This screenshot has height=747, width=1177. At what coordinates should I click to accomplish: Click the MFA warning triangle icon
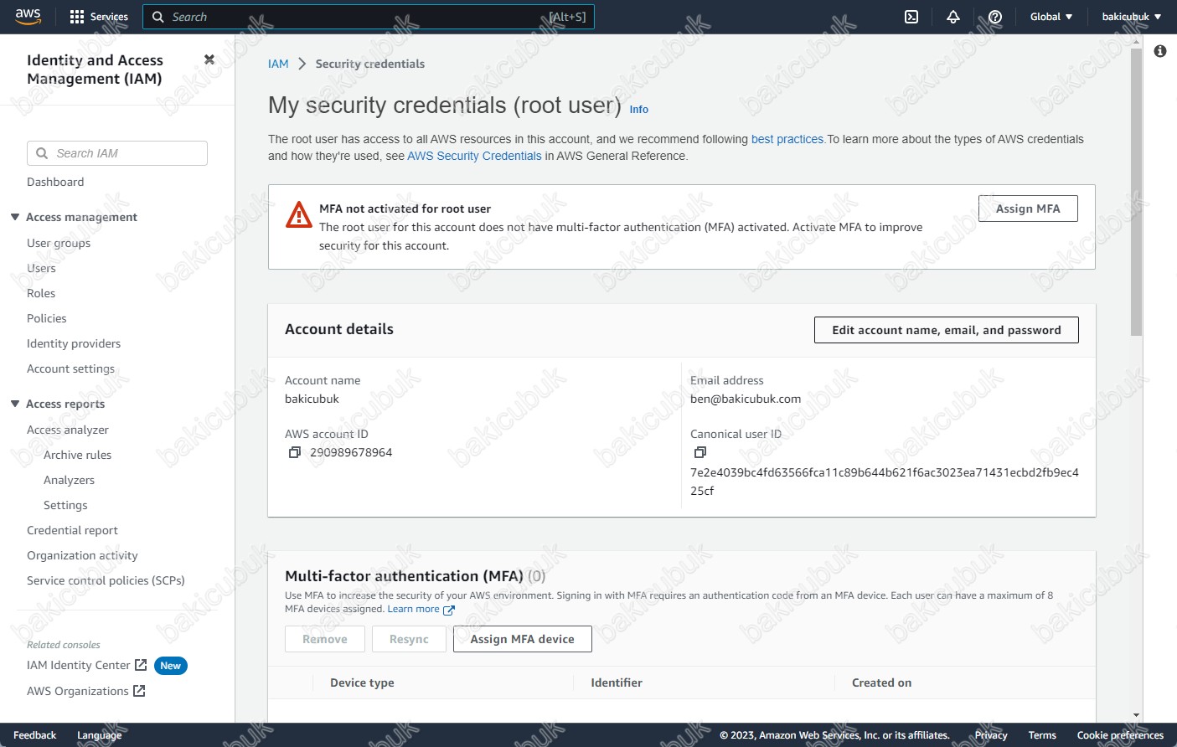click(299, 214)
